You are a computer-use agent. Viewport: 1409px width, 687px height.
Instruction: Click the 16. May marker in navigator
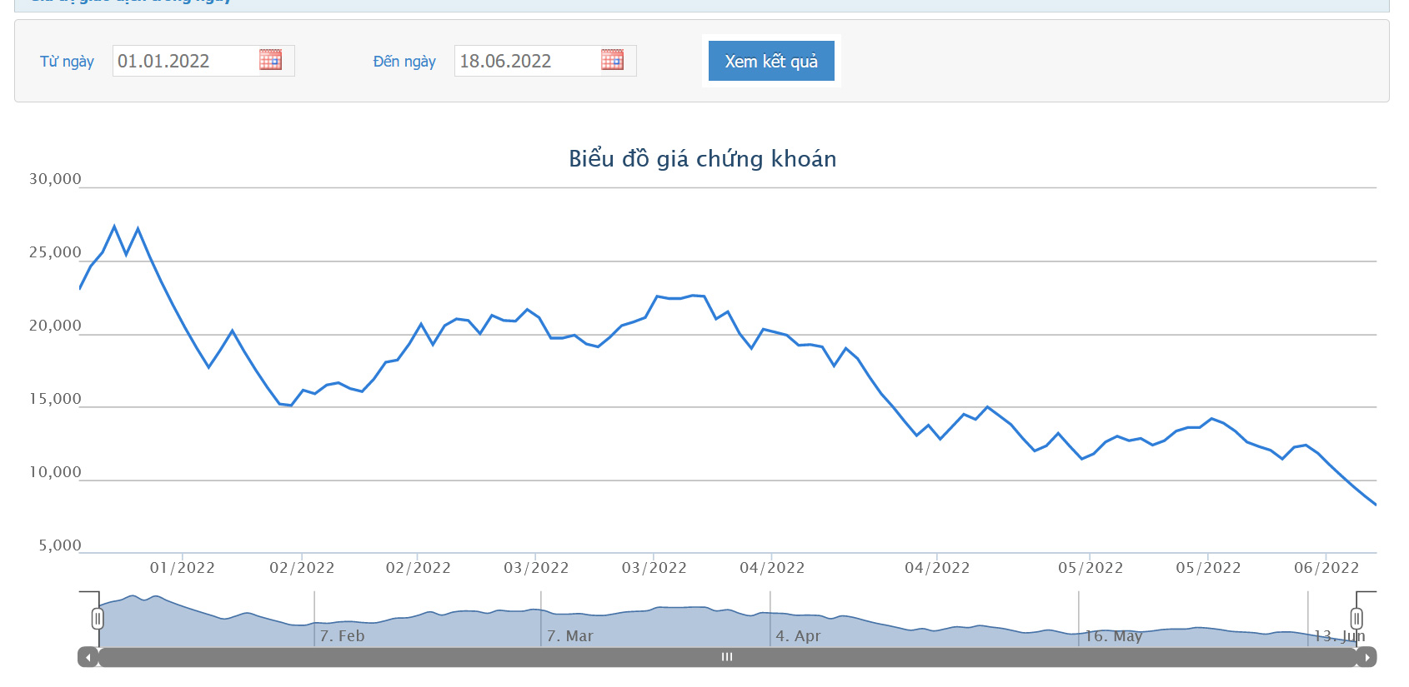(1113, 635)
